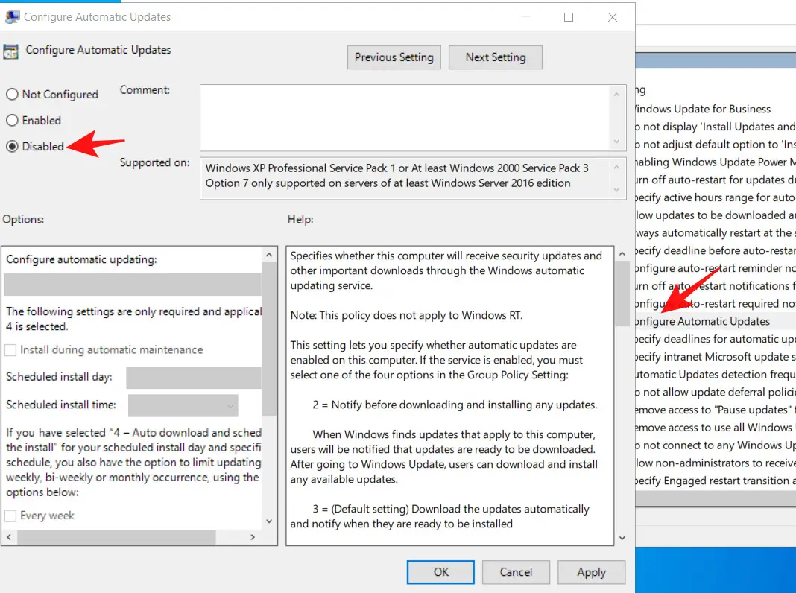This screenshot has height=593, width=796.
Task: Select Always automatically restart policy in background list
Action: click(x=716, y=233)
